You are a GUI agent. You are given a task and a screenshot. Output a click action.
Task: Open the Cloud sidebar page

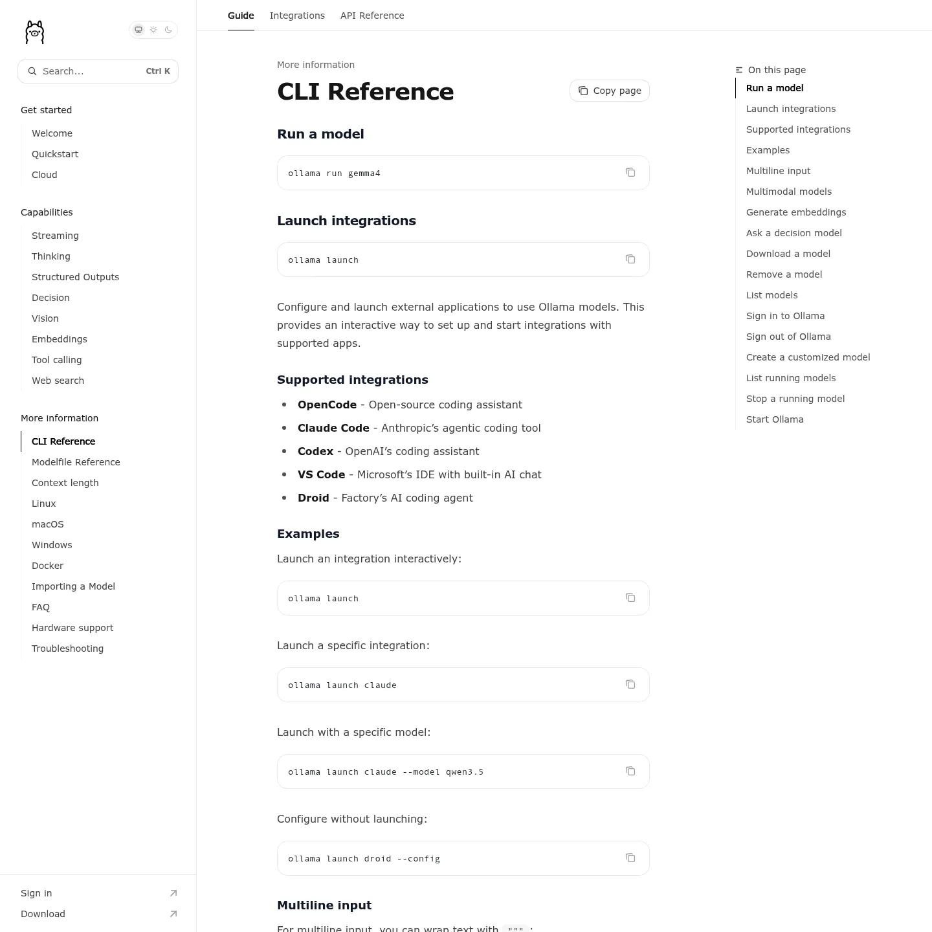pyautogui.click(x=45, y=175)
